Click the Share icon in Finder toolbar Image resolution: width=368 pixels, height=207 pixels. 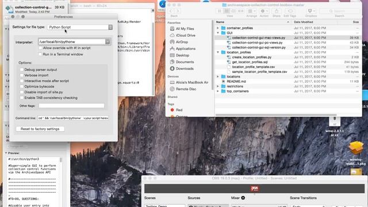[x=277, y=11]
